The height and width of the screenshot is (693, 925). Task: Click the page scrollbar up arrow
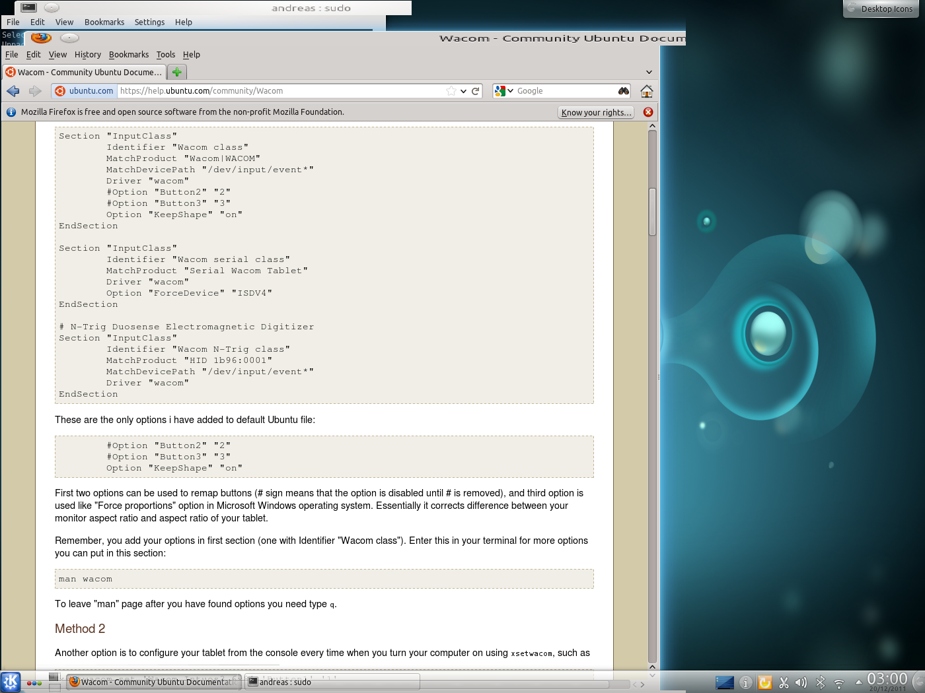[x=652, y=125]
